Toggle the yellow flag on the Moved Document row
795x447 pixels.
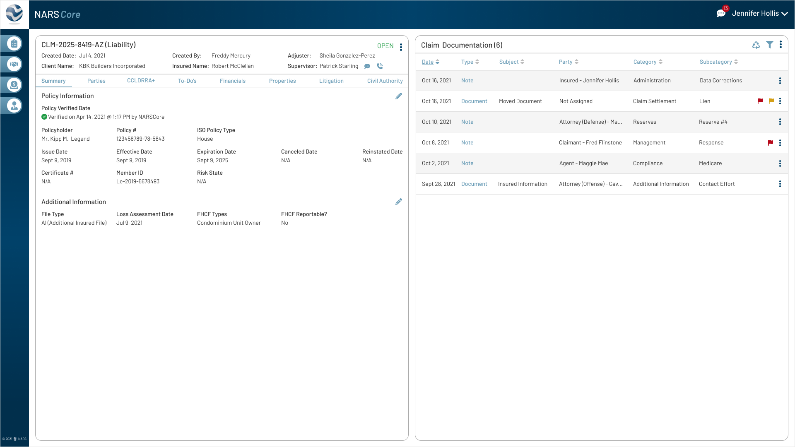click(x=771, y=101)
